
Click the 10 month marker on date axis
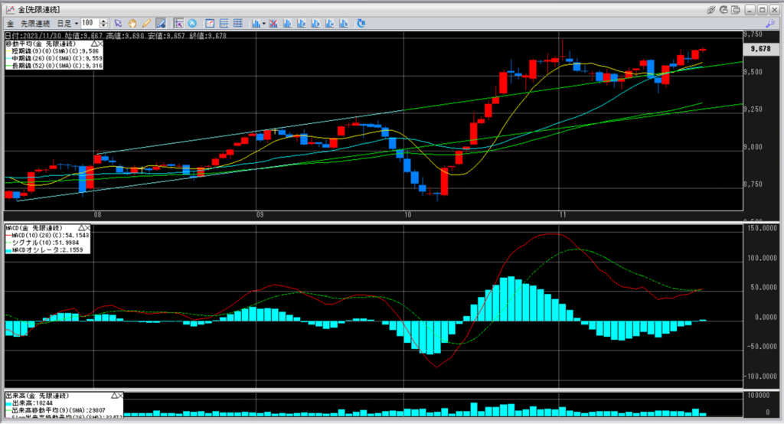click(x=408, y=215)
